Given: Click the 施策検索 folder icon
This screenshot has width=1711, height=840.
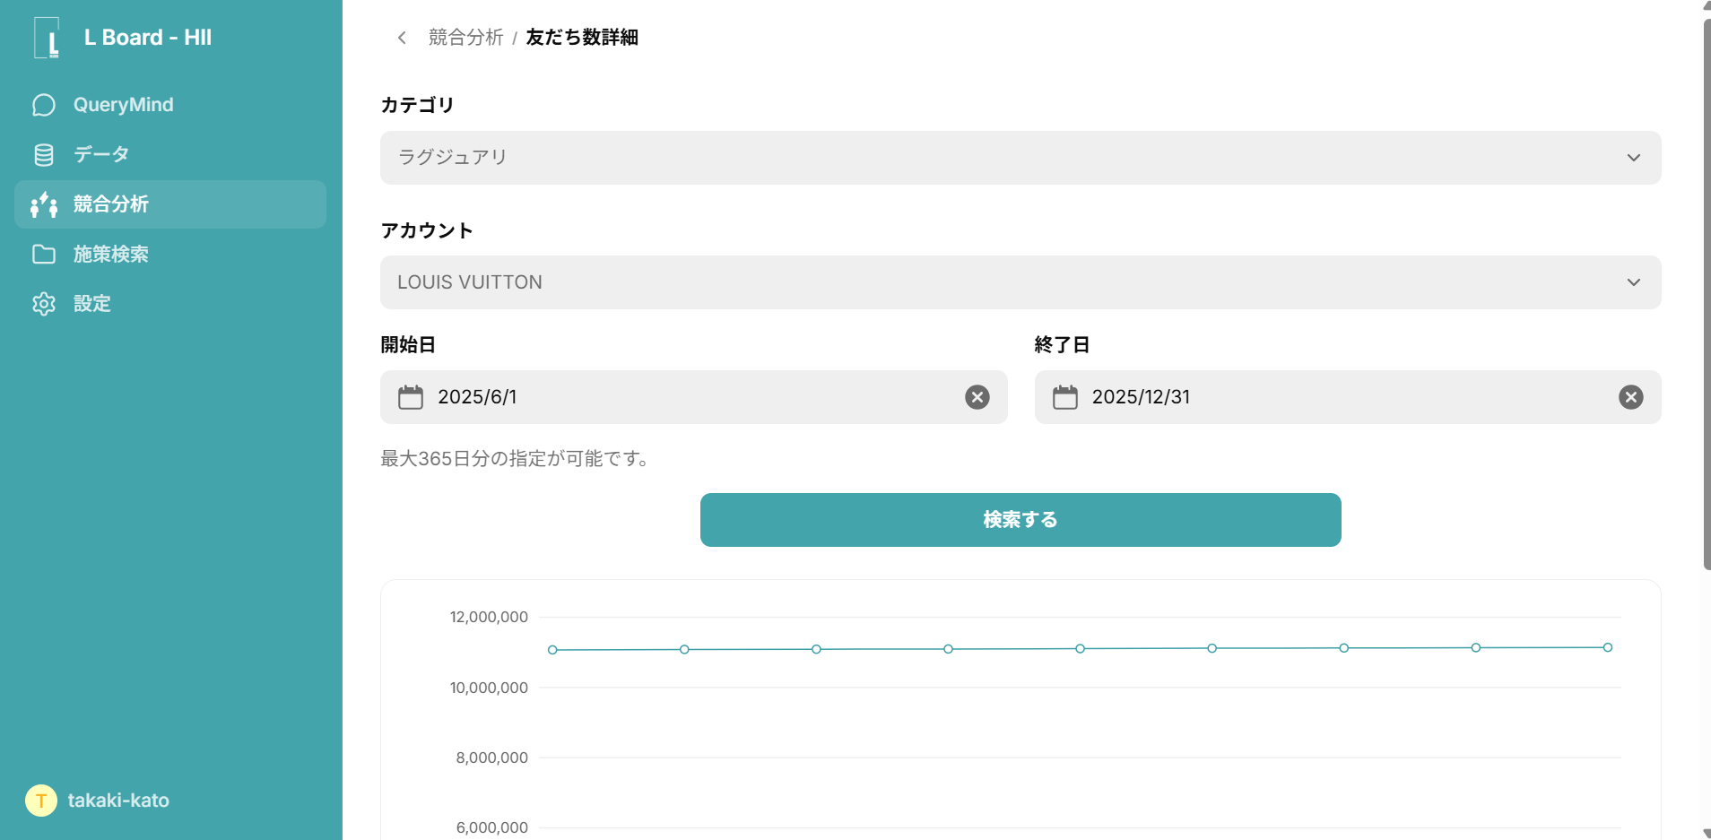Looking at the screenshot, I should tap(43, 255).
